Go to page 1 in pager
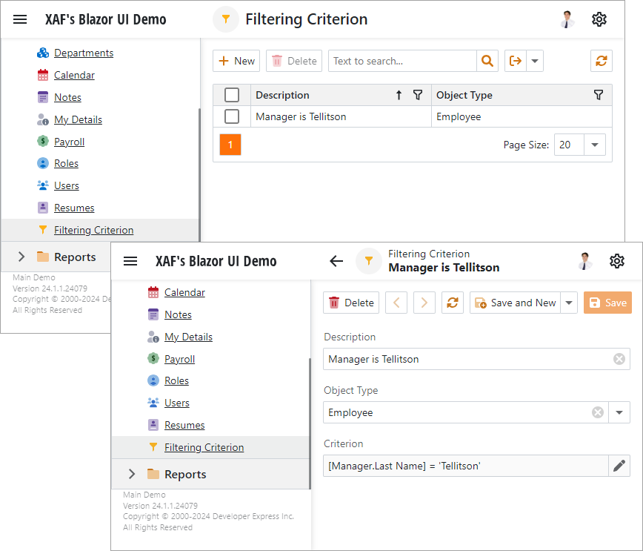This screenshot has height=551, width=643. pyautogui.click(x=230, y=145)
